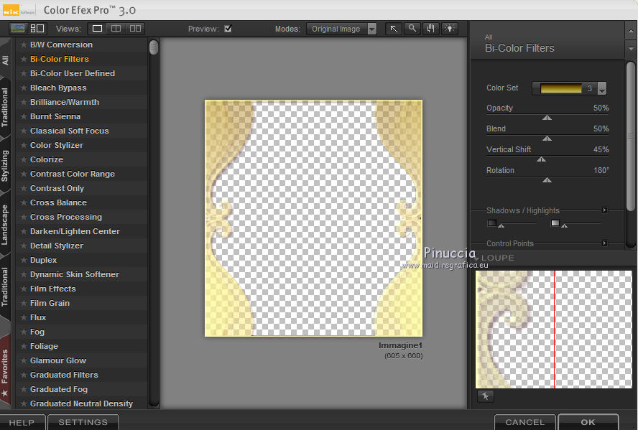
Task: Favorite the Fog filter star
Action: pyautogui.click(x=24, y=332)
